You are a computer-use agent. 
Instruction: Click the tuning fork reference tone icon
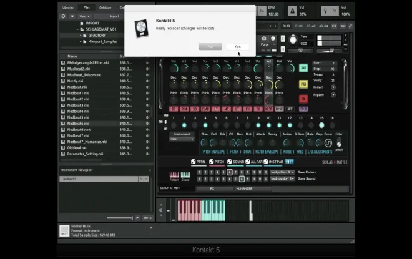pyautogui.click(x=325, y=11)
